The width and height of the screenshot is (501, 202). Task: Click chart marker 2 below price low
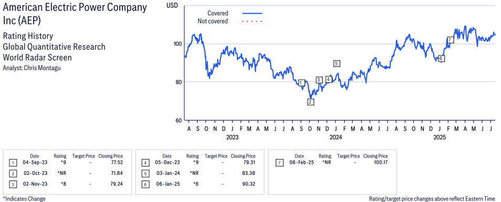tap(310, 102)
